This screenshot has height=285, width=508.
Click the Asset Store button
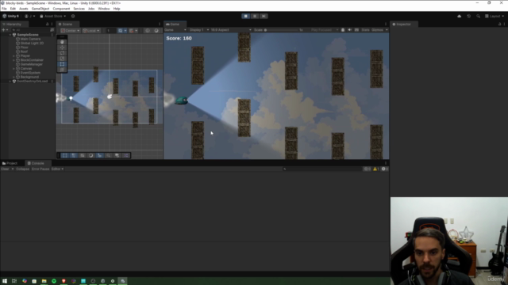53,16
